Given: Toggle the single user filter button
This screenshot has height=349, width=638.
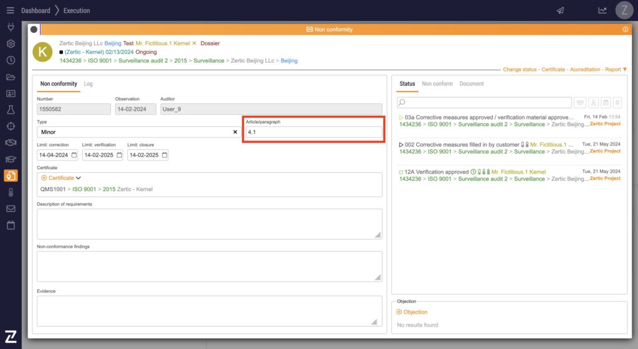Looking at the screenshot, I should coord(593,103).
